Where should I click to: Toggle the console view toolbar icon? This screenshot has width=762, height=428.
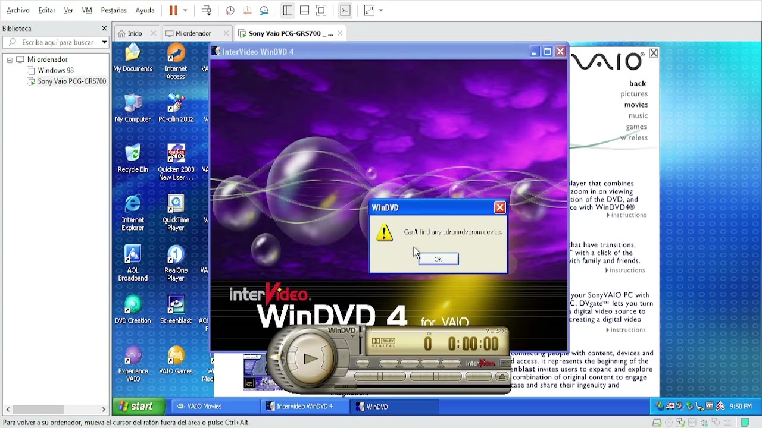pos(345,10)
